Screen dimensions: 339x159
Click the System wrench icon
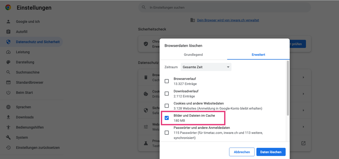(8, 137)
